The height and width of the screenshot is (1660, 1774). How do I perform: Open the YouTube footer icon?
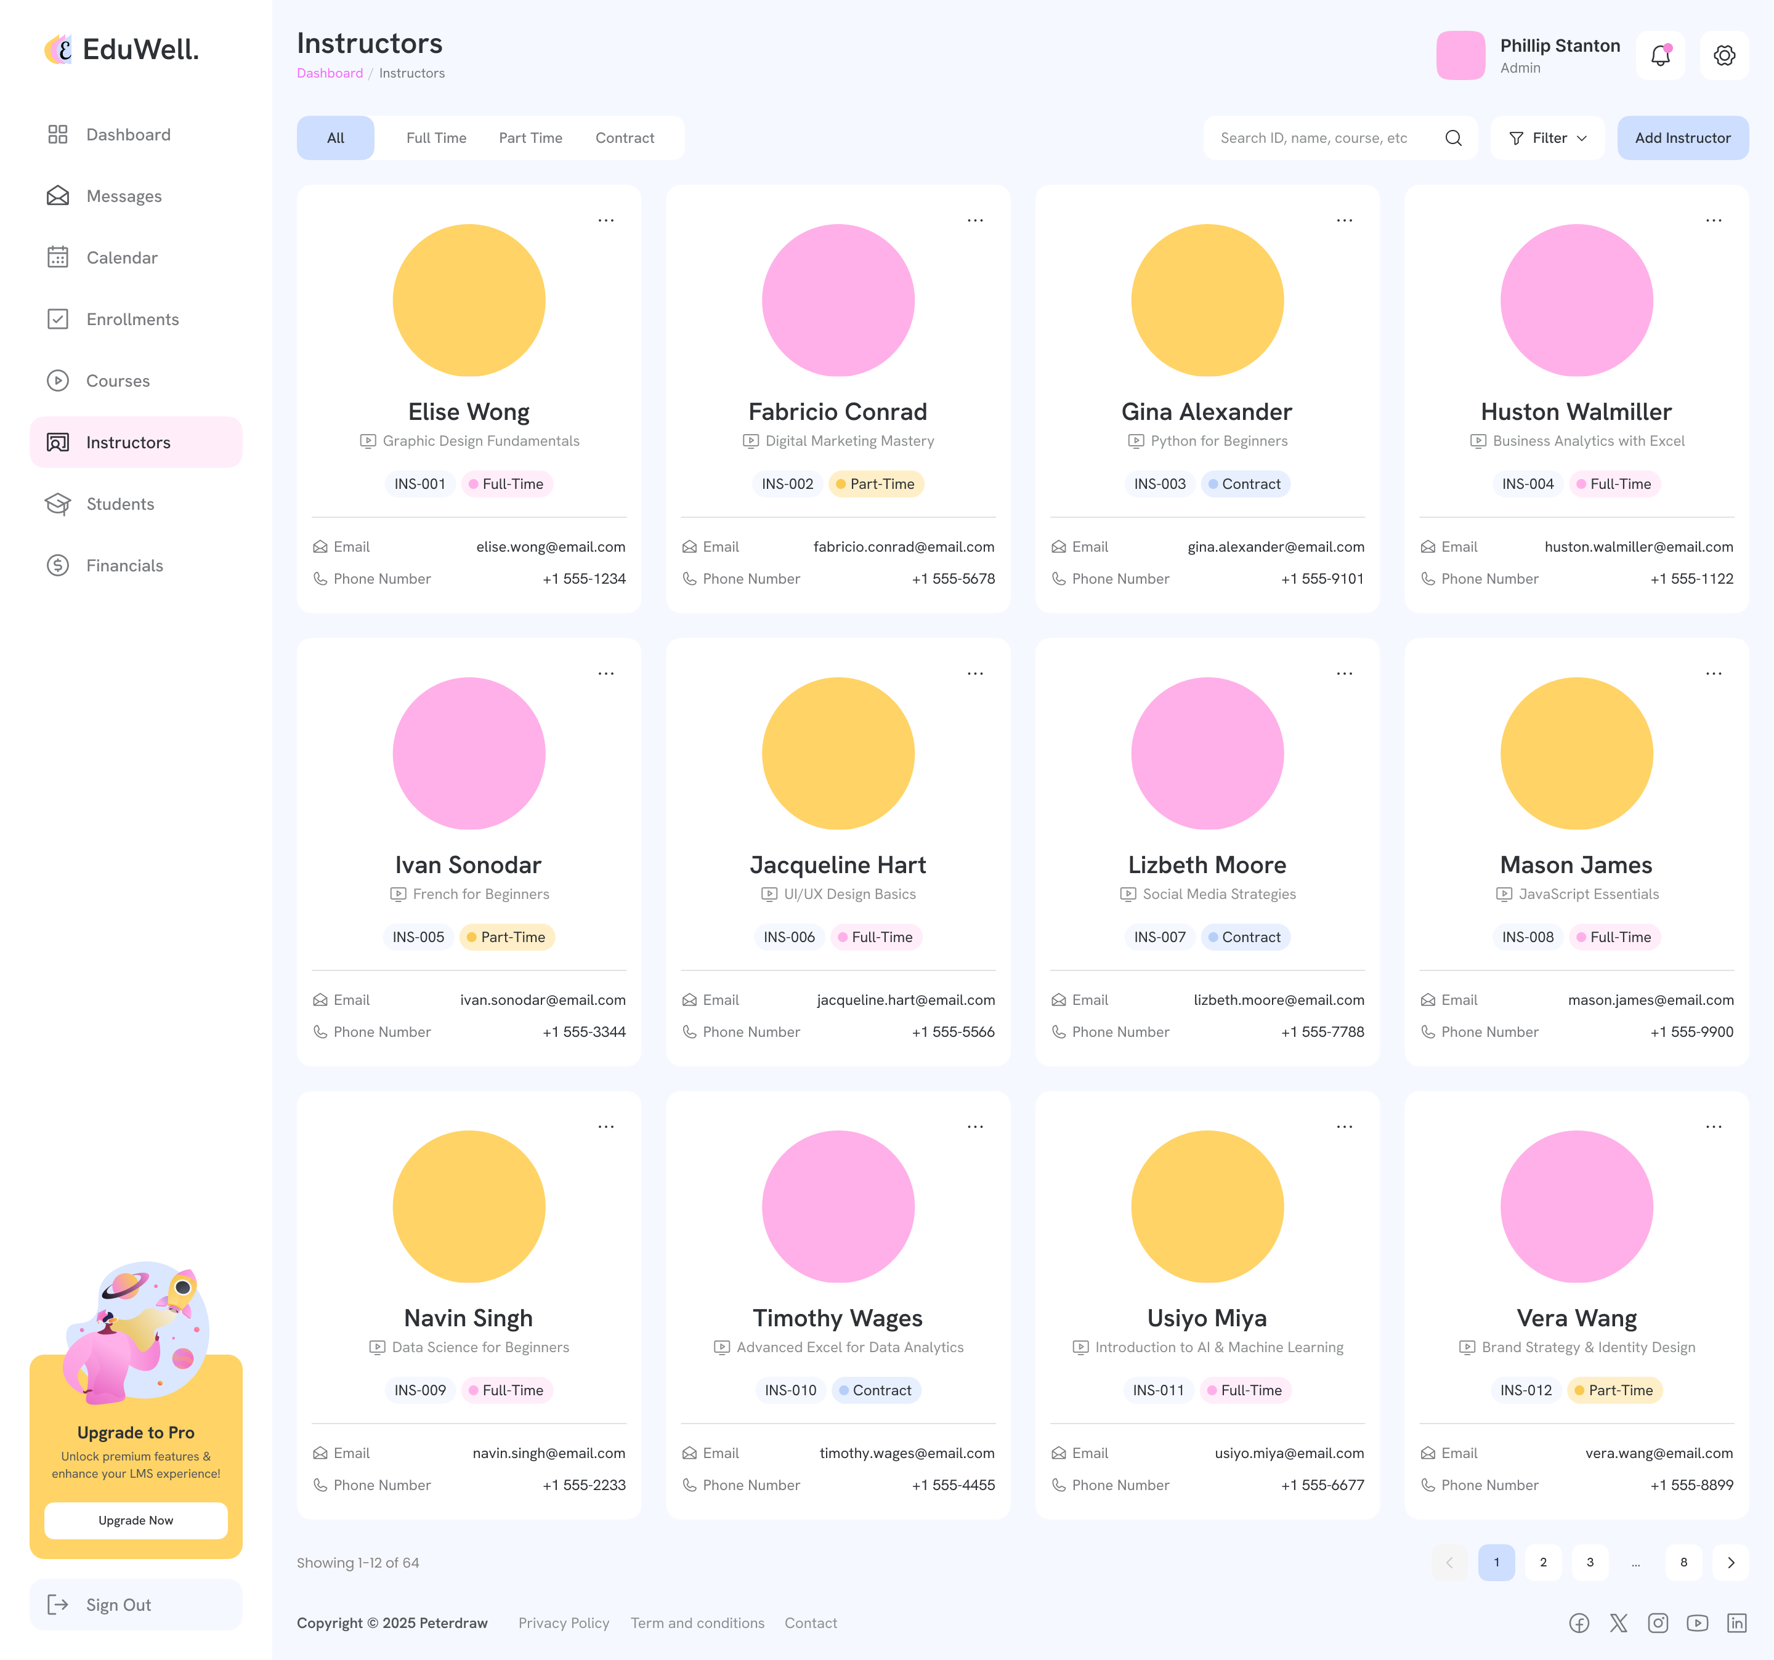pyautogui.click(x=1696, y=1622)
